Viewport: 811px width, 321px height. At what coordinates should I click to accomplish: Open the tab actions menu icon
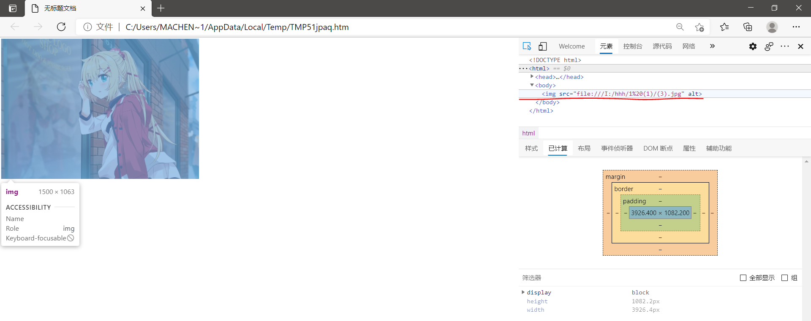pyautogui.click(x=13, y=8)
